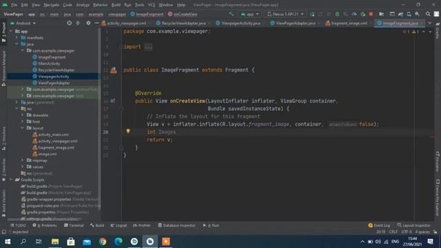Open the VCS menu

[x=152, y=5]
